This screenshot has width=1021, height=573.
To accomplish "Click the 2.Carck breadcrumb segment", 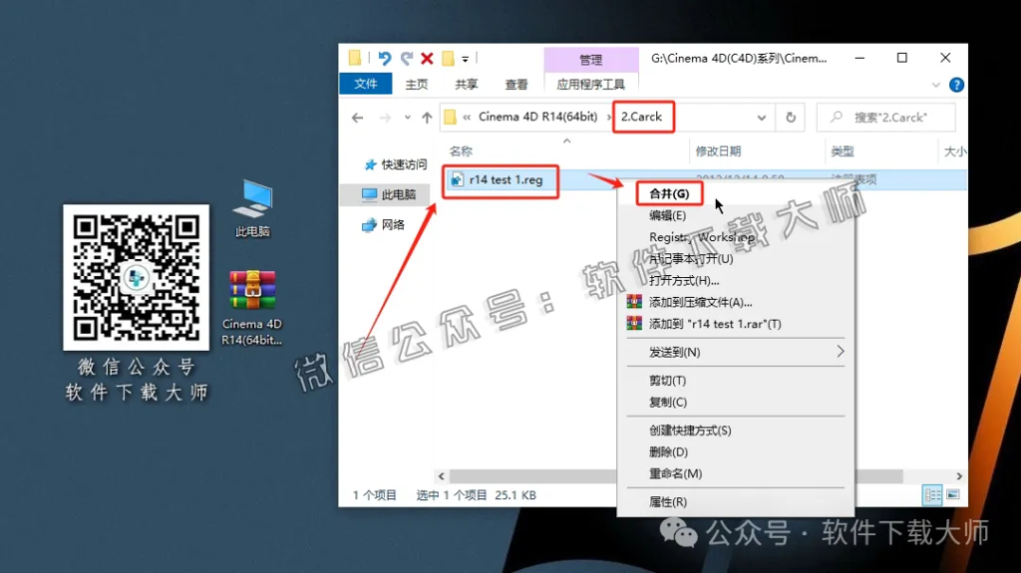I will click(641, 118).
